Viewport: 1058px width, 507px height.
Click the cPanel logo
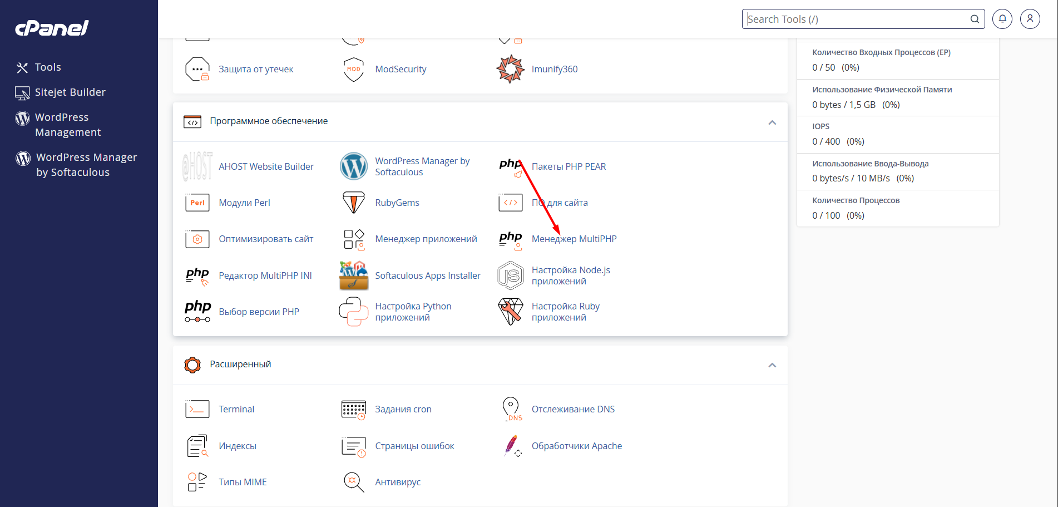[x=52, y=28]
